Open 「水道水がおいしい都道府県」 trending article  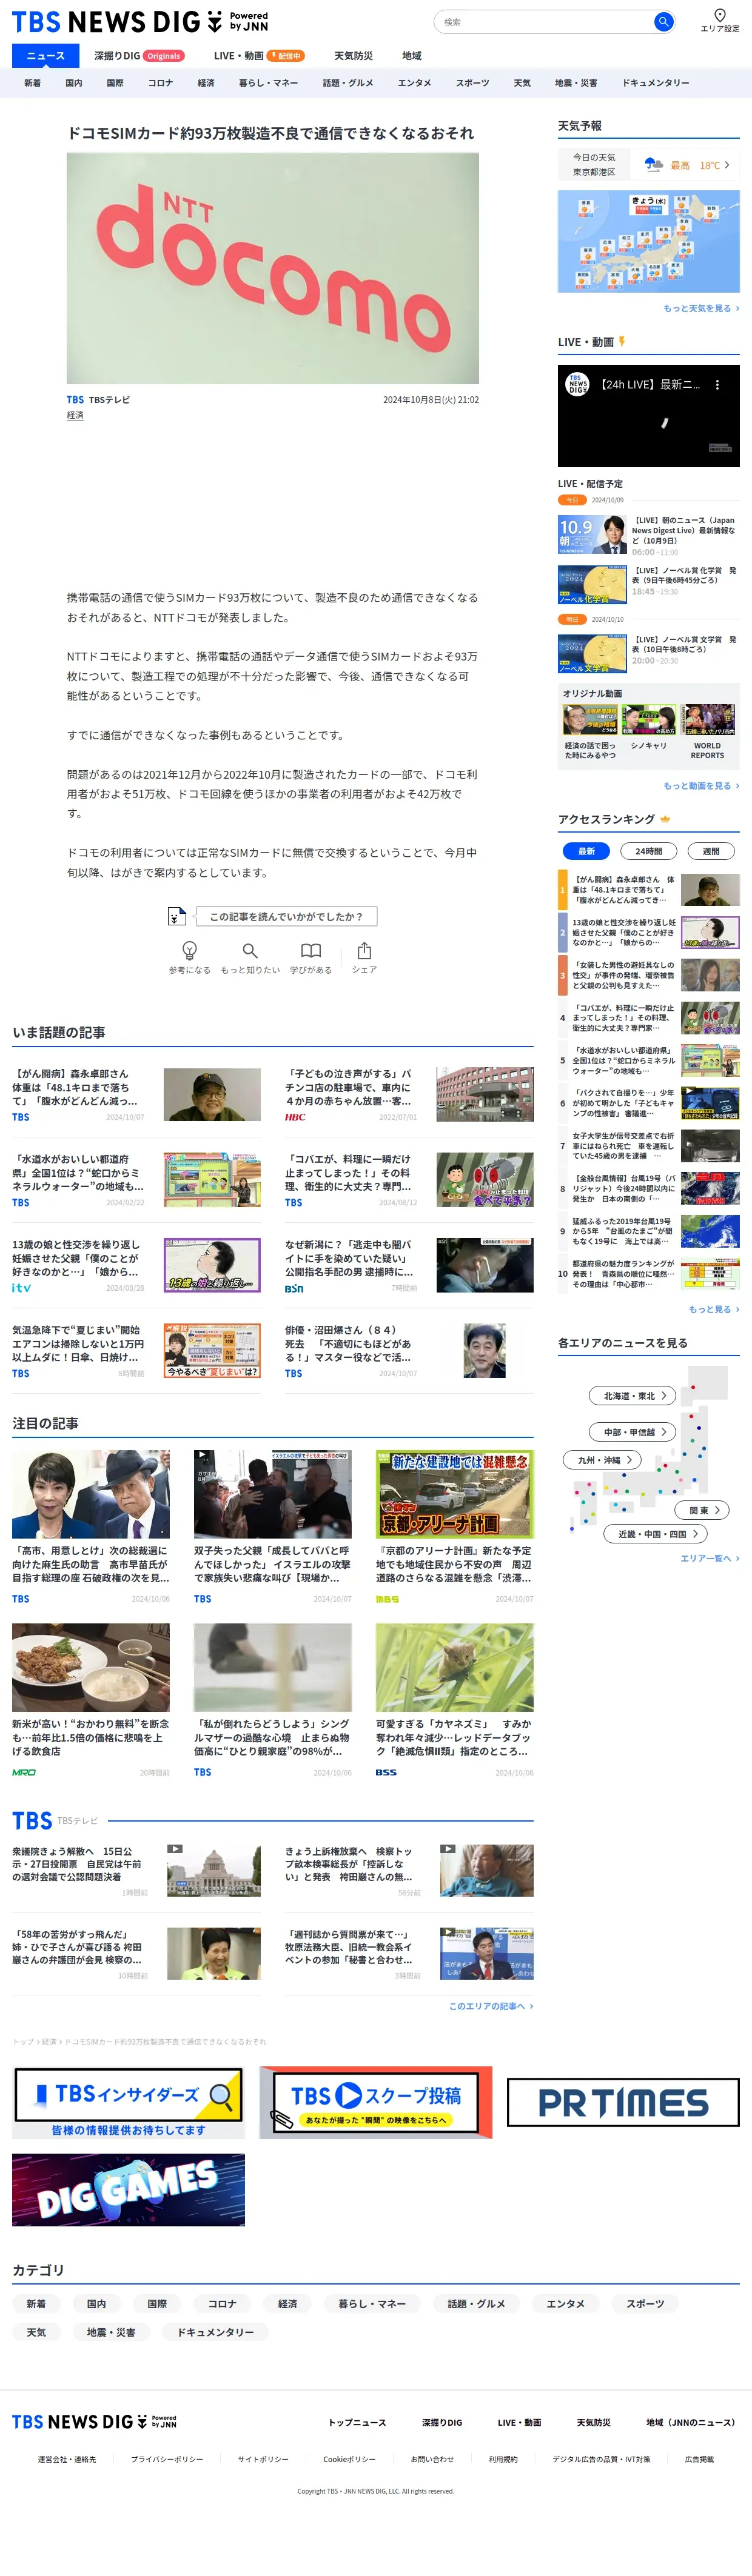(x=136, y=1180)
